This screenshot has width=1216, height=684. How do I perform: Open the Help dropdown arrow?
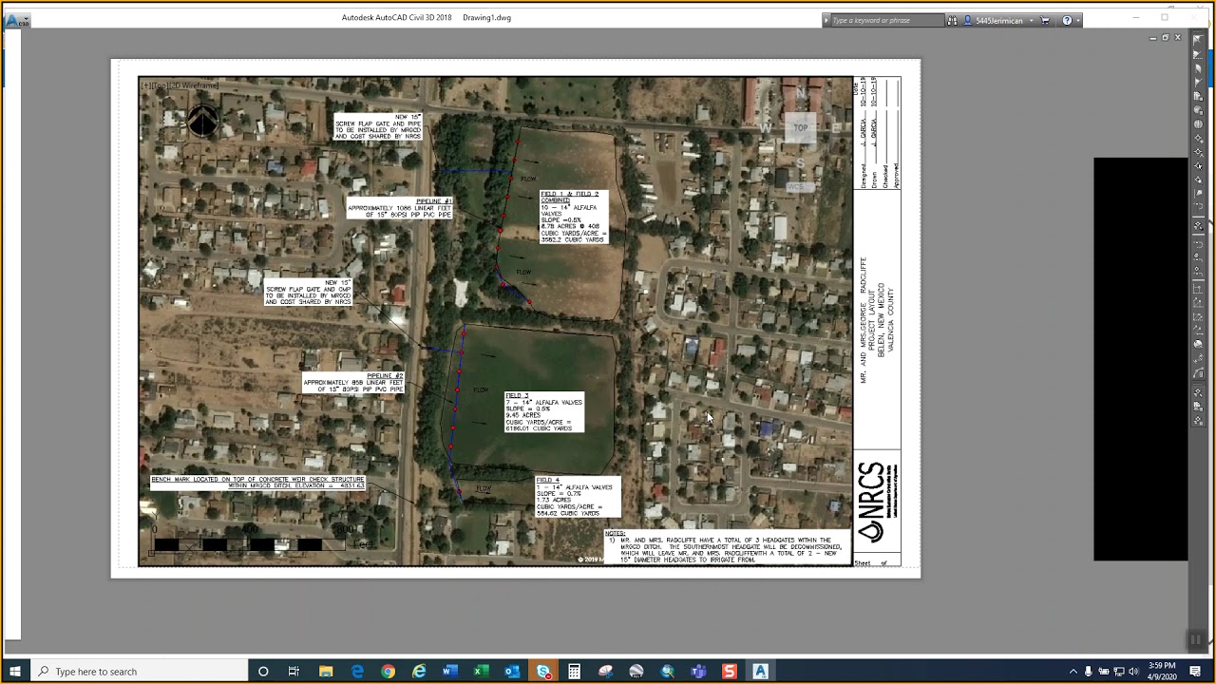coord(1077,20)
